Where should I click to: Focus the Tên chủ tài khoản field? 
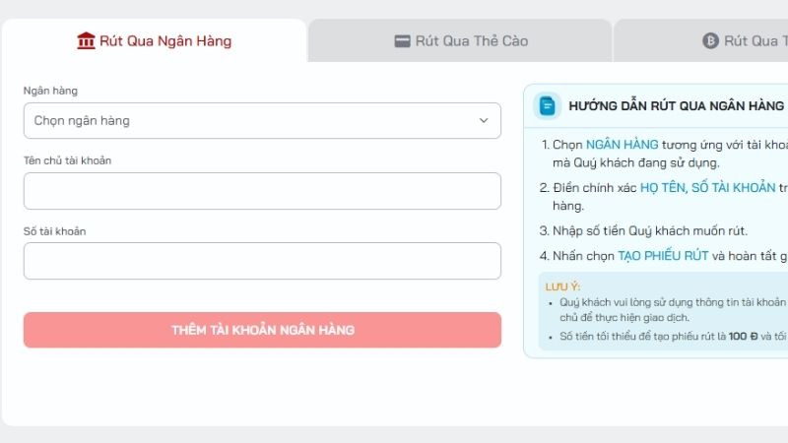262,191
